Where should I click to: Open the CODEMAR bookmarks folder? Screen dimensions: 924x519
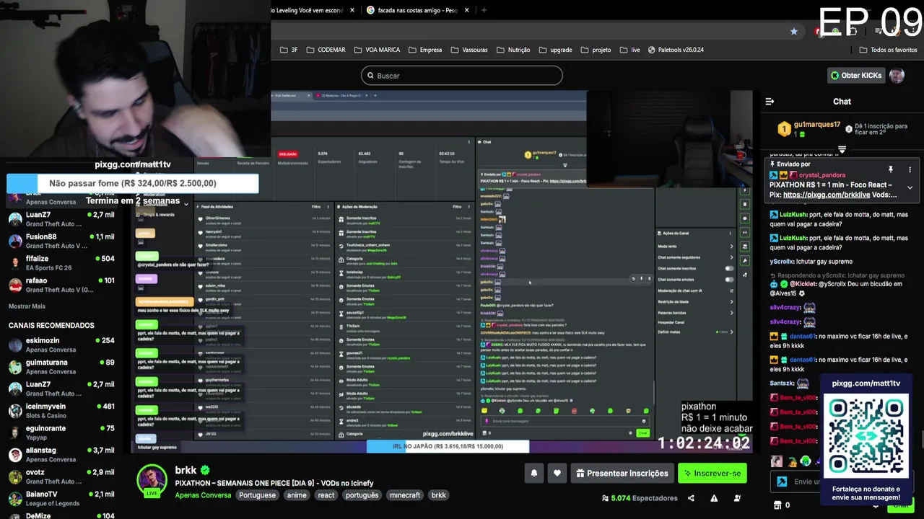(x=326, y=50)
